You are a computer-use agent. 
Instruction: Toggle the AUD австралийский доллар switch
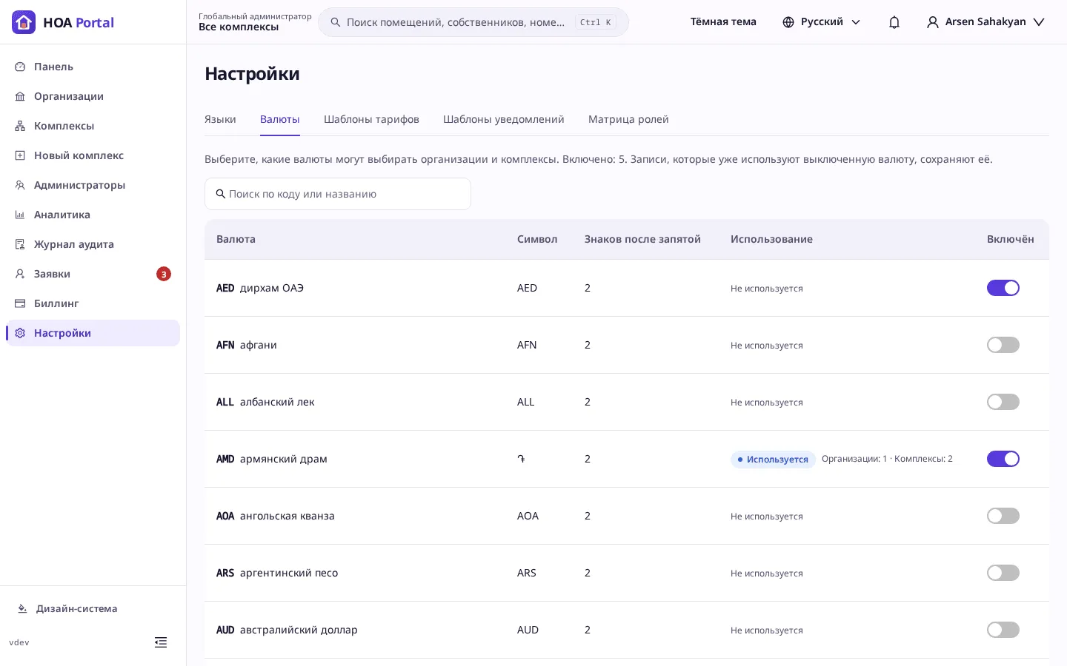(x=1003, y=630)
